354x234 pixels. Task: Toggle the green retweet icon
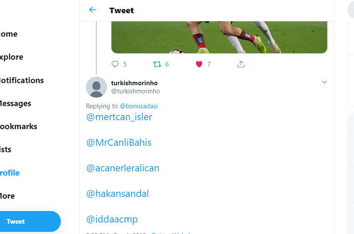click(x=157, y=64)
